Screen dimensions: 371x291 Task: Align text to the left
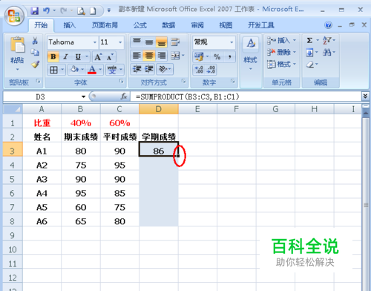pyautogui.click(x=137, y=56)
